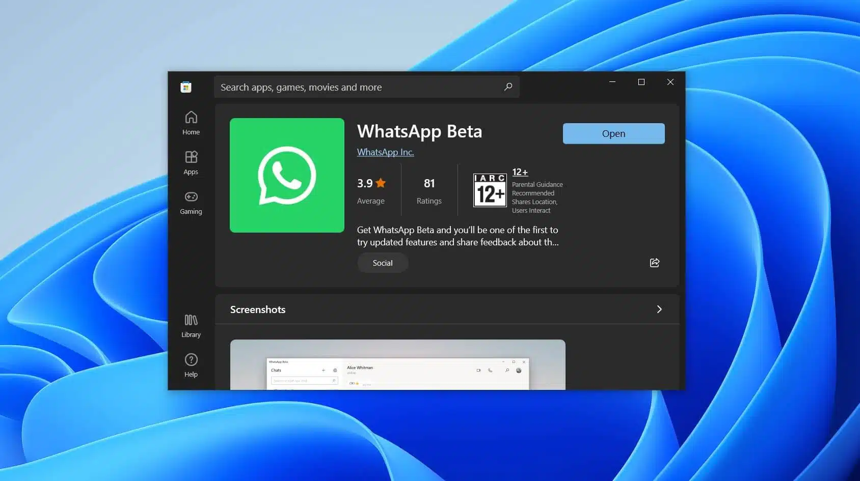This screenshot has width=860, height=481.
Task: Open the Apps section in sidebar
Action: (191, 162)
